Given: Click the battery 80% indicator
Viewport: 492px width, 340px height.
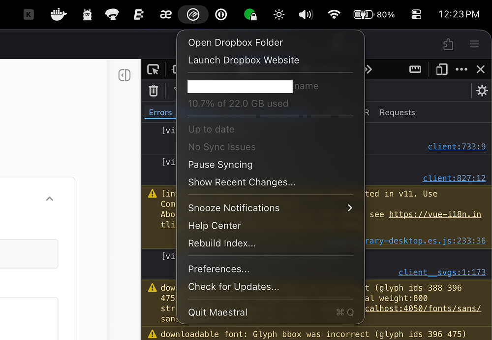Looking at the screenshot, I should [x=374, y=14].
